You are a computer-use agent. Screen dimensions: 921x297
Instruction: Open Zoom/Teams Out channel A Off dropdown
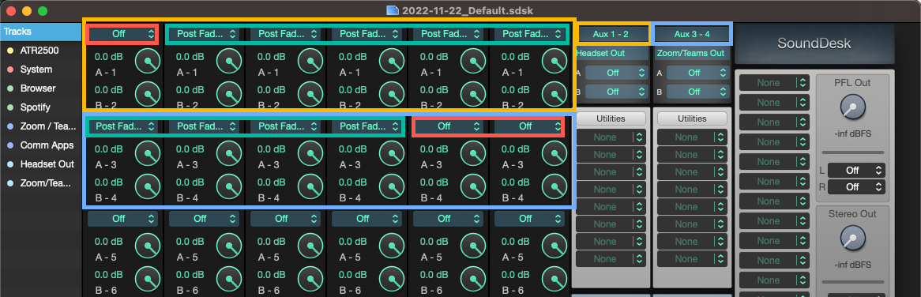[697, 73]
